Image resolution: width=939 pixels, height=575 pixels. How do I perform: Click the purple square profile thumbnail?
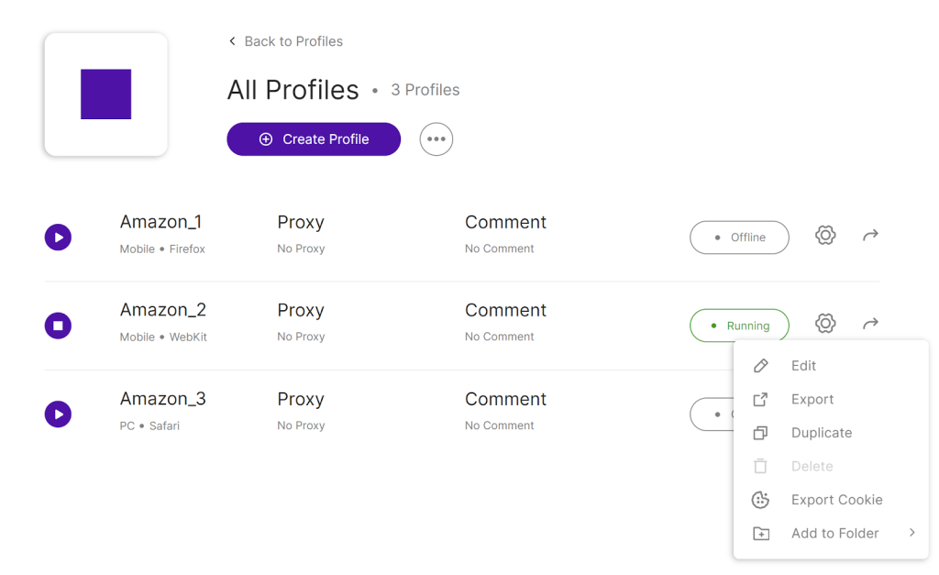(106, 94)
